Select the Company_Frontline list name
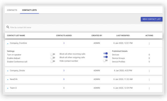This screenshot has height=101, width=167. [x=18, y=43]
